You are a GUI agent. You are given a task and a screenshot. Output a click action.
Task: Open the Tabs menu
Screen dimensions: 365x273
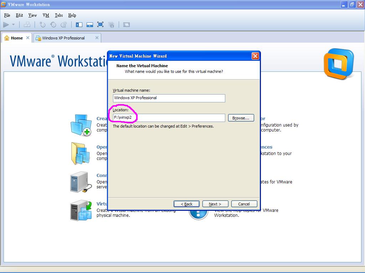59,15
